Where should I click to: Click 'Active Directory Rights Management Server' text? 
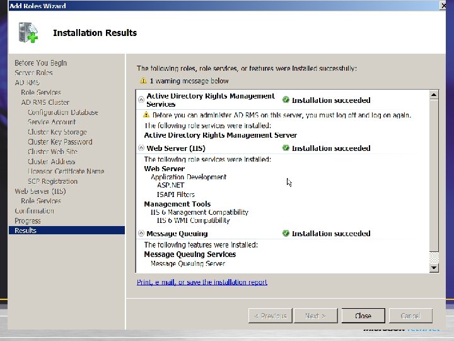[220, 135]
